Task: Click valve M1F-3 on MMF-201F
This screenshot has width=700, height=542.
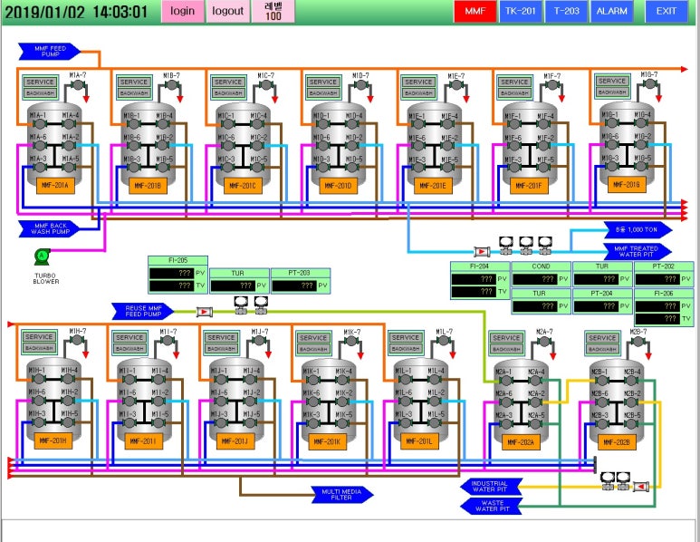Action: 513,168
